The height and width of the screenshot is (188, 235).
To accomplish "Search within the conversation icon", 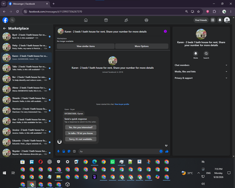I will click(x=206, y=54).
